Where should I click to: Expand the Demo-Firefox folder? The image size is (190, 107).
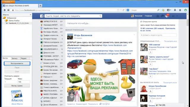pyautogui.click(x=5, y=21)
